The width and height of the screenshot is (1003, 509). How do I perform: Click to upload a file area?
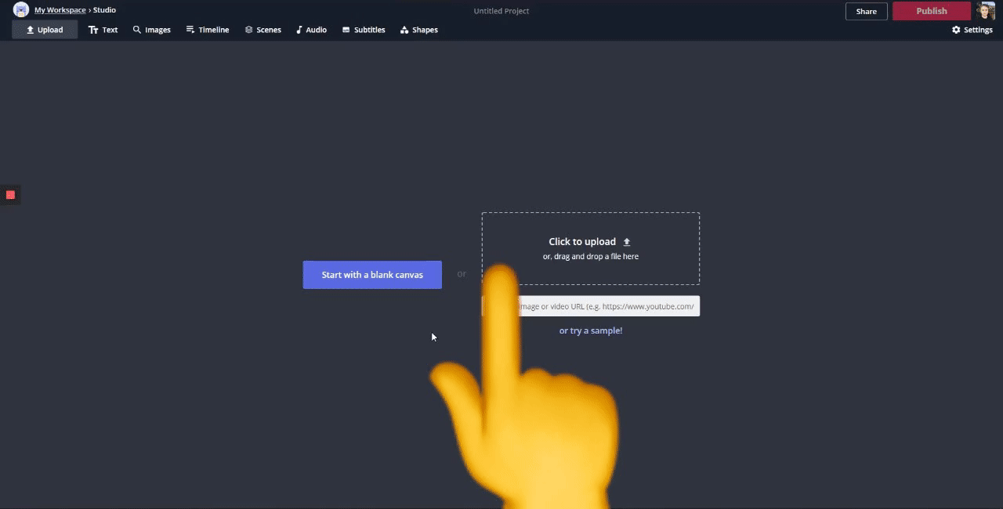tap(591, 248)
